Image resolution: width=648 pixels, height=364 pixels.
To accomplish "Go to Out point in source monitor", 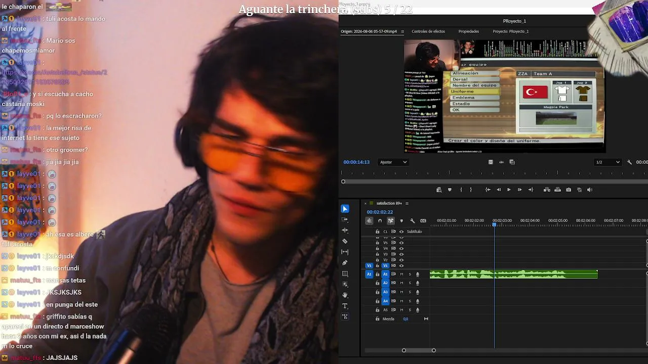I will [531, 190].
